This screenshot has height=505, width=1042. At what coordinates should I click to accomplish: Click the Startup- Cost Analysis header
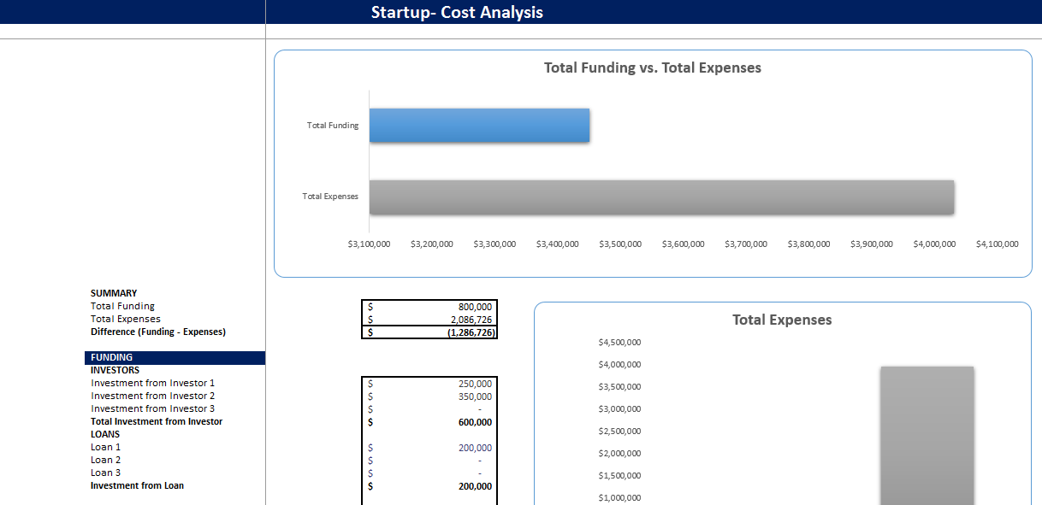(457, 12)
